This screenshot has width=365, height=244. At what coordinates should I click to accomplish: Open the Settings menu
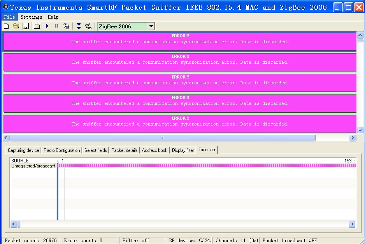point(32,17)
